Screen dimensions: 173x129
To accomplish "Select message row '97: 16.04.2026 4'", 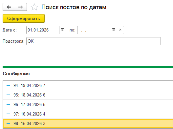I will click(88, 114).
